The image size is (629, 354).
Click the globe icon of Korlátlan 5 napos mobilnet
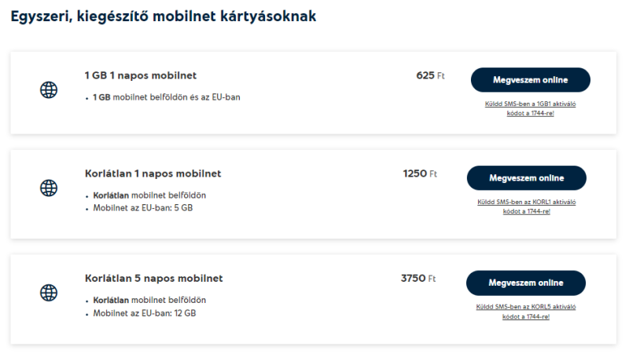click(x=49, y=293)
